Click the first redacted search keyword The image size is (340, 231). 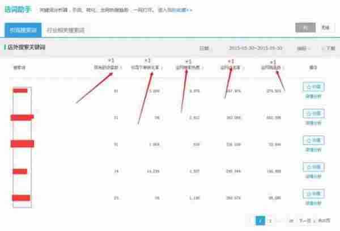coord(20,90)
